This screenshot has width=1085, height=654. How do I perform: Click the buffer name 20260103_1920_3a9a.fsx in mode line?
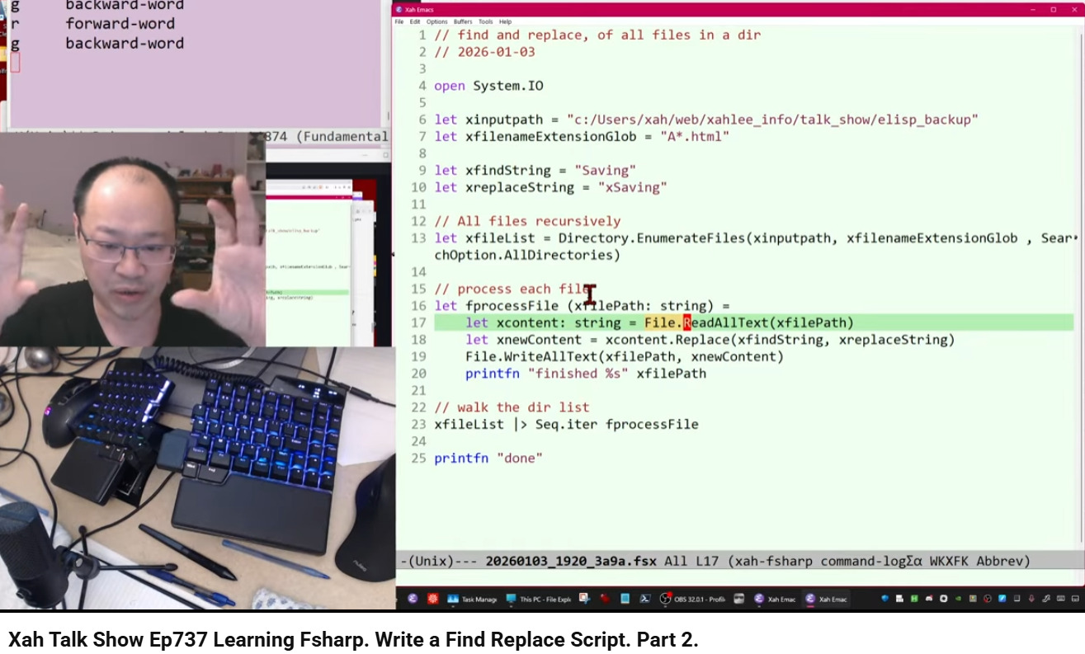[x=571, y=562]
